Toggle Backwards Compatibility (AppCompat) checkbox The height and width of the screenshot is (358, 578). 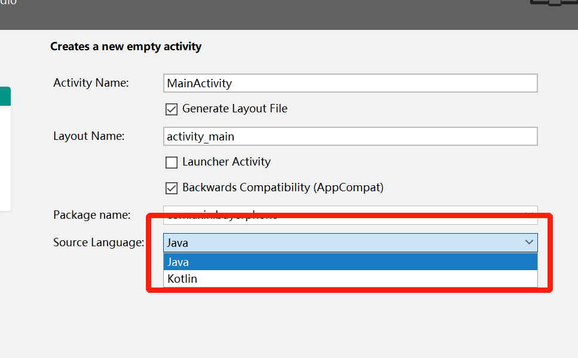[x=172, y=188]
